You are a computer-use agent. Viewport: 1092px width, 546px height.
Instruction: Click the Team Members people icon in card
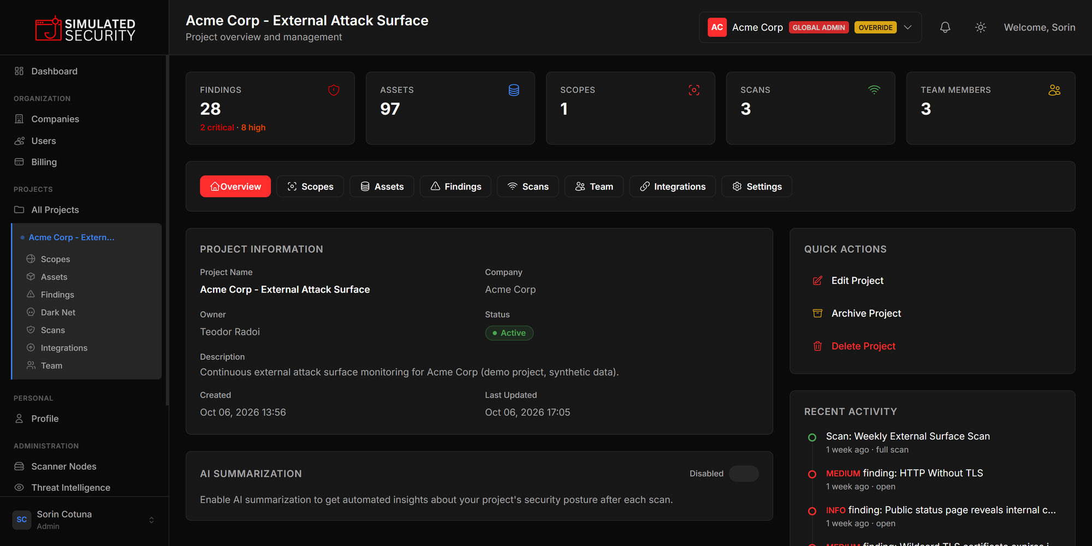pos(1054,90)
